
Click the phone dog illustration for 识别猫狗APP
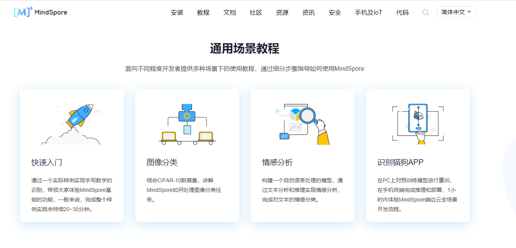(418, 124)
